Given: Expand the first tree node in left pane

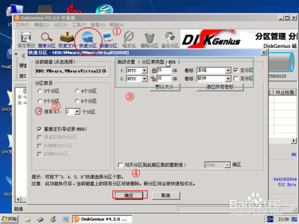Looking at the screenshot, I should (x=20, y=97).
